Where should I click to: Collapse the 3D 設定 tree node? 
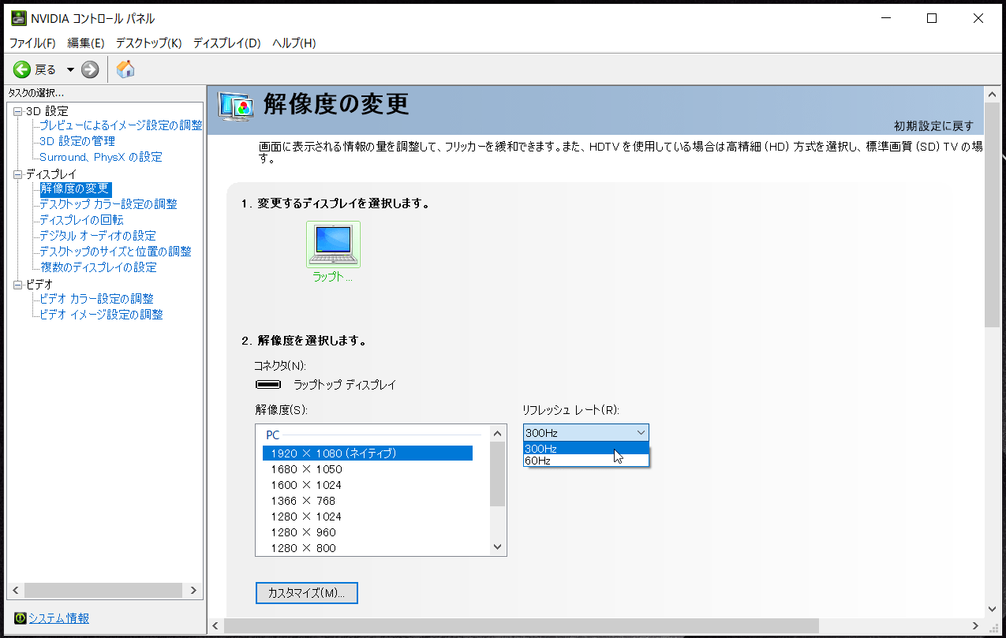pos(18,111)
